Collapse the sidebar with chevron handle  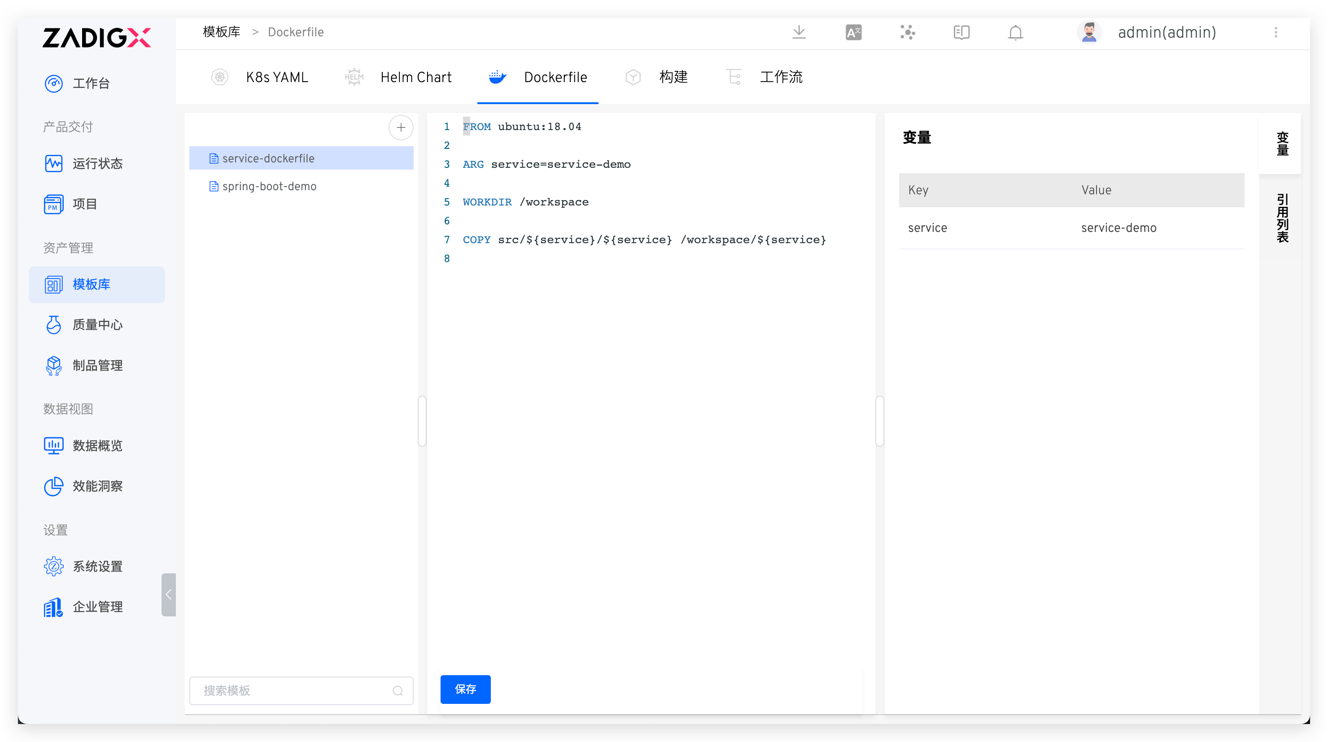click(168, 594)
